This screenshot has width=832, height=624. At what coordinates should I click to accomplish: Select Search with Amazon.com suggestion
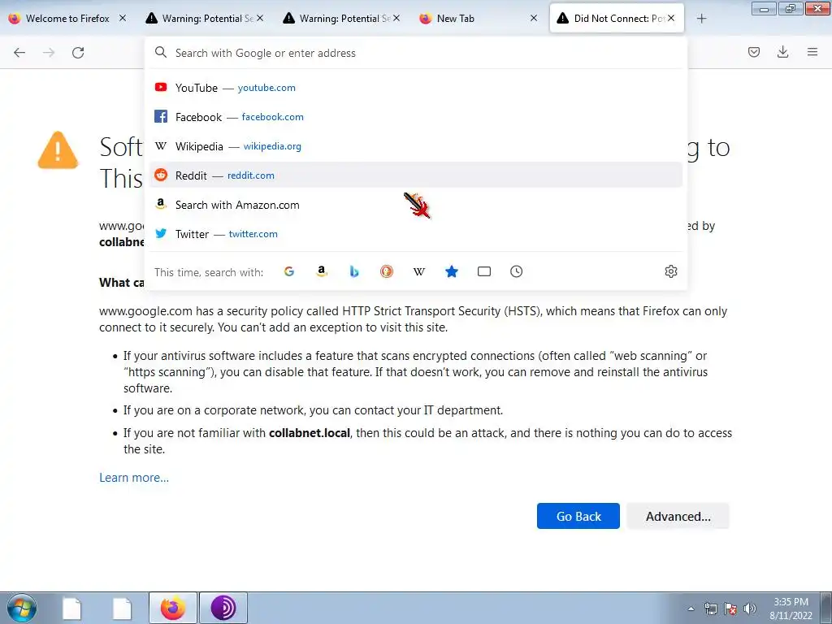[x=415, y=205]
